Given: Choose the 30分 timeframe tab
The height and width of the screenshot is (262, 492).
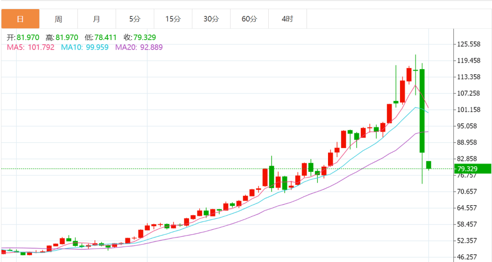Looking at the screenshot, I should click(211, 19).
